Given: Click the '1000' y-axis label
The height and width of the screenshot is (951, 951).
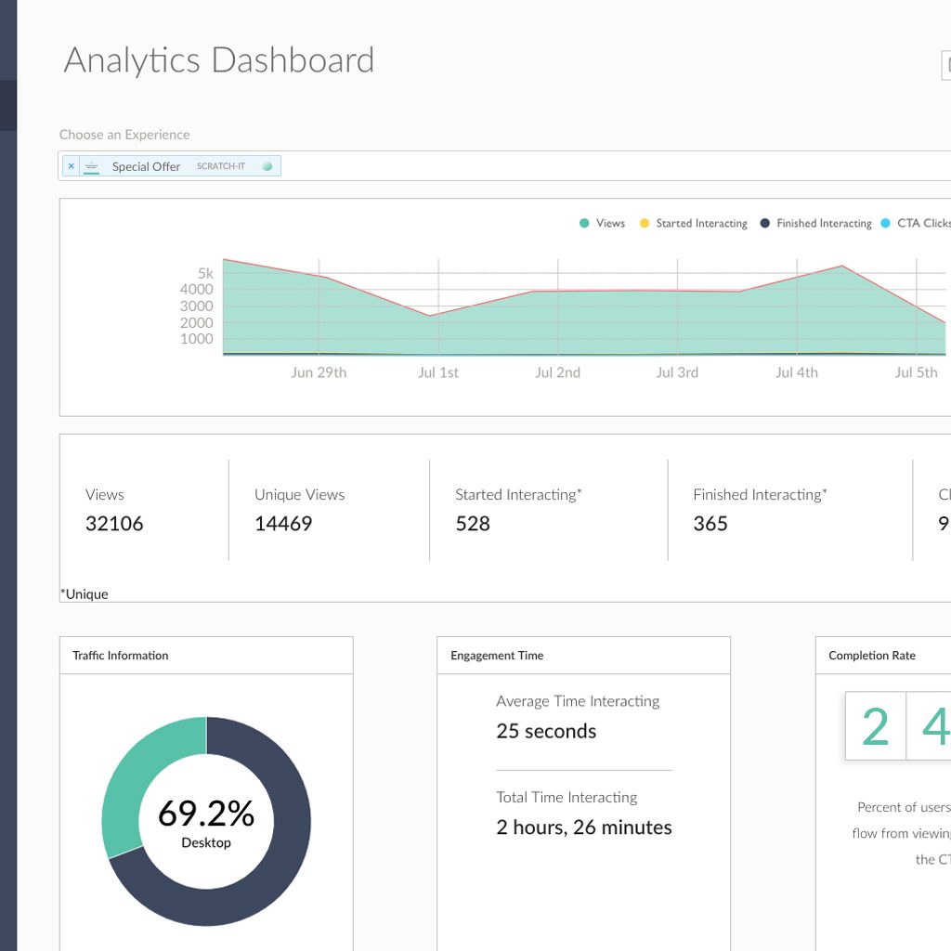Looking at the screenshot, I should pyautogui.click(x=197, y=338).
